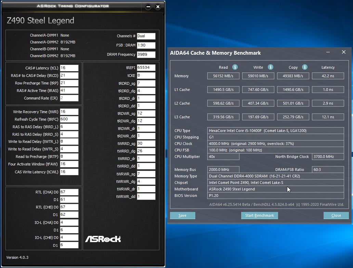Click the IO-L (CHB) D0 field
The height and width of the screenshot is (268, 353).
point(69,237)
